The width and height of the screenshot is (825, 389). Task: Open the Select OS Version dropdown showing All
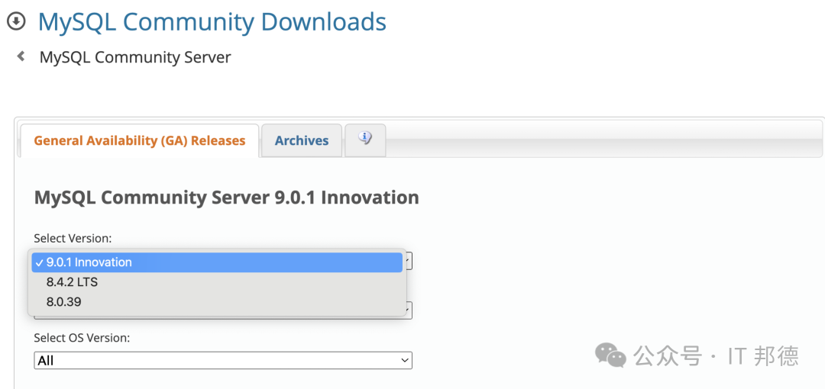tap(223, 361)
